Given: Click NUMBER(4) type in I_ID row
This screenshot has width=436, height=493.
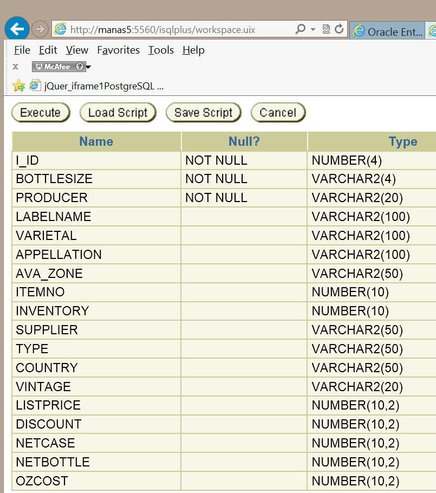Looking at the screenshot, I should coord(347,161).
